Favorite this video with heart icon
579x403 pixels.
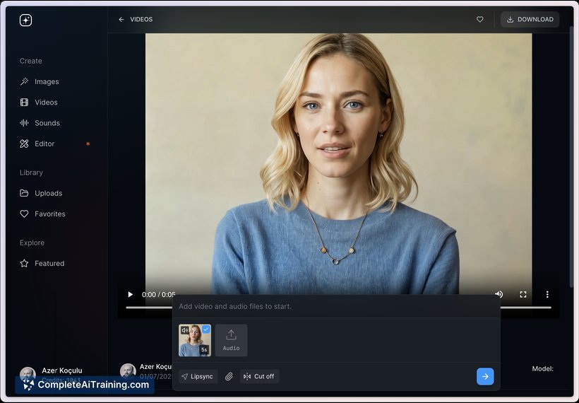coord(479,20)
